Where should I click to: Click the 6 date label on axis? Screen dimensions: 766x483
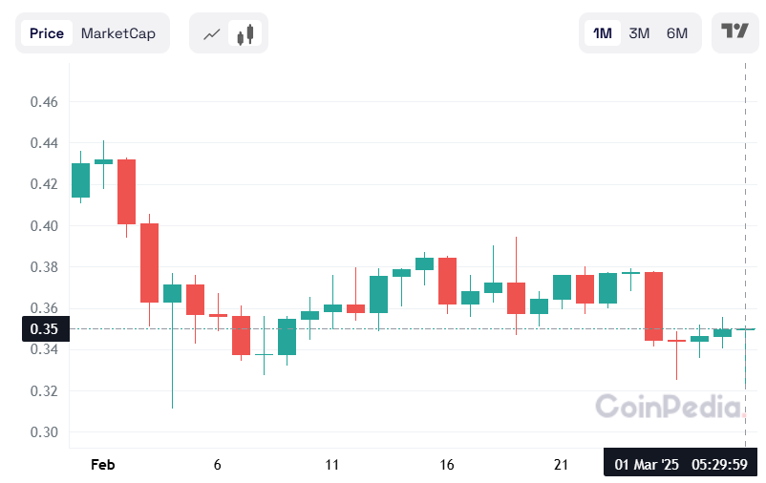pos(218,465)
